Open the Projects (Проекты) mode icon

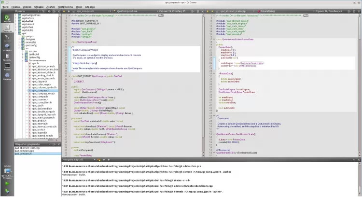coord(7,56)
